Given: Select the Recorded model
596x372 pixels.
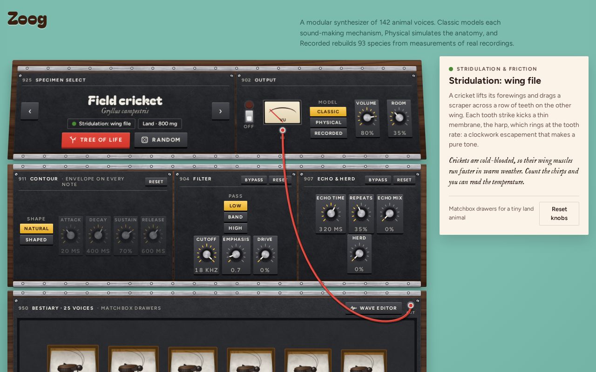Looking at the screenshot, I should 328,133.
